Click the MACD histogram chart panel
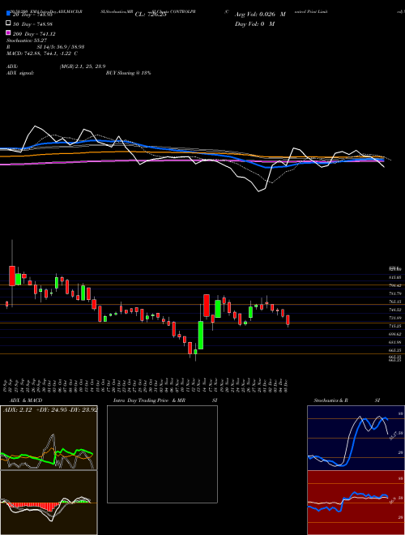 [49, 503]
